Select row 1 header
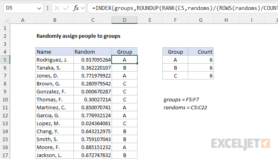 tap(5, 28)
